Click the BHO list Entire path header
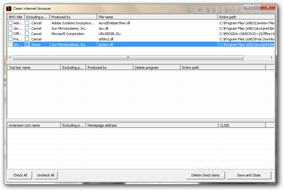This screenshot has width=284, height=191. click(x=246, y=17)
